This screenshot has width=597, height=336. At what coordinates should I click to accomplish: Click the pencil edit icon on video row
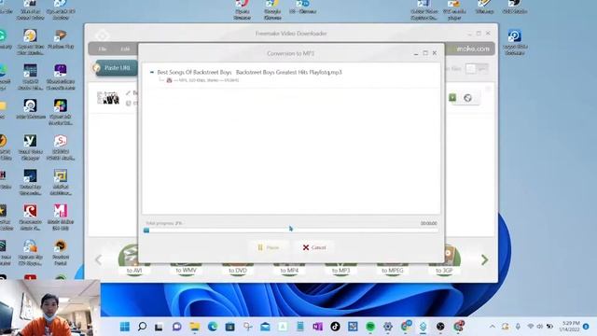point(129,93)
